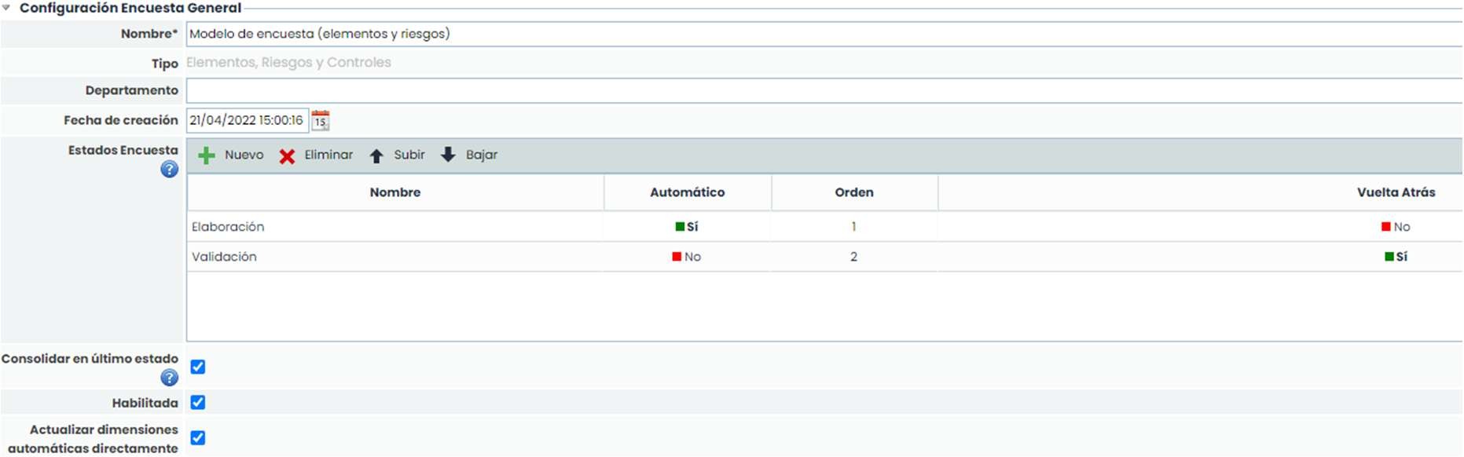Open help icon under Consolidar en último estado

[169, 378]
